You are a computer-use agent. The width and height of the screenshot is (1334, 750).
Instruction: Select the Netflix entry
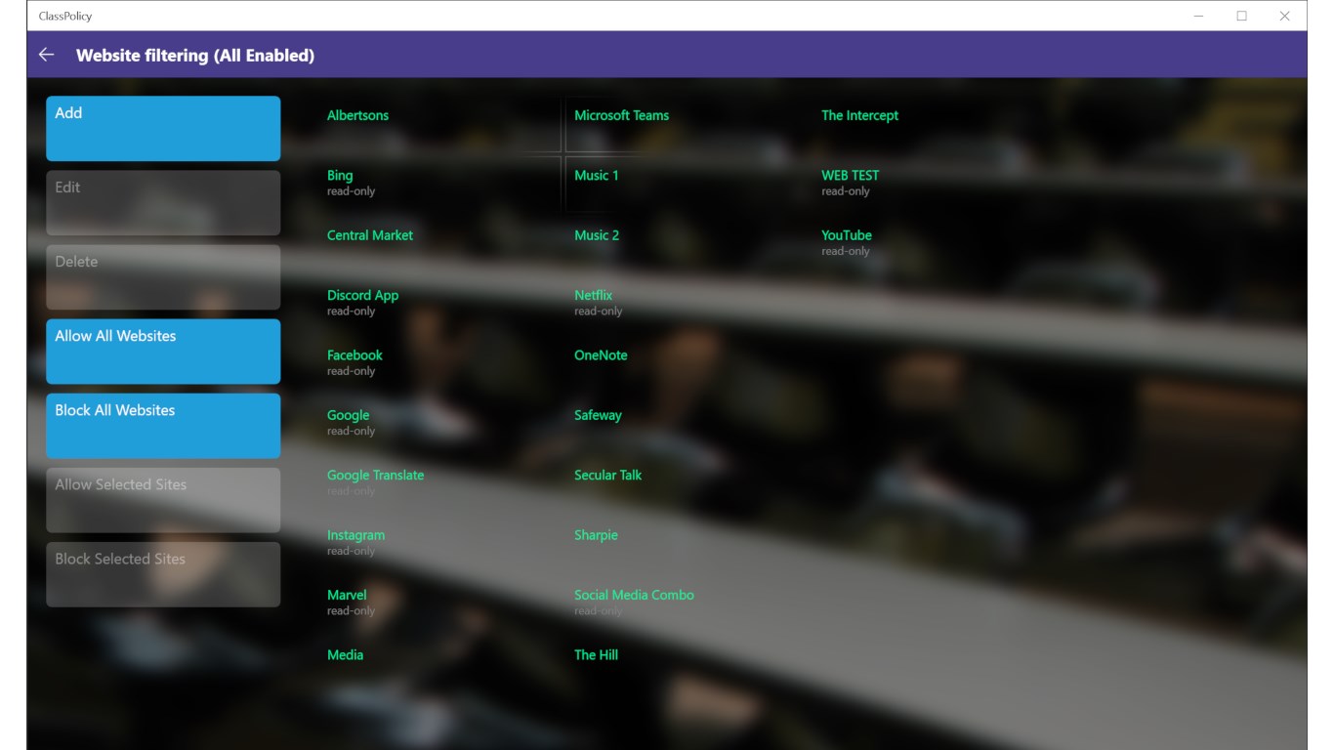(x=598, y=303)
